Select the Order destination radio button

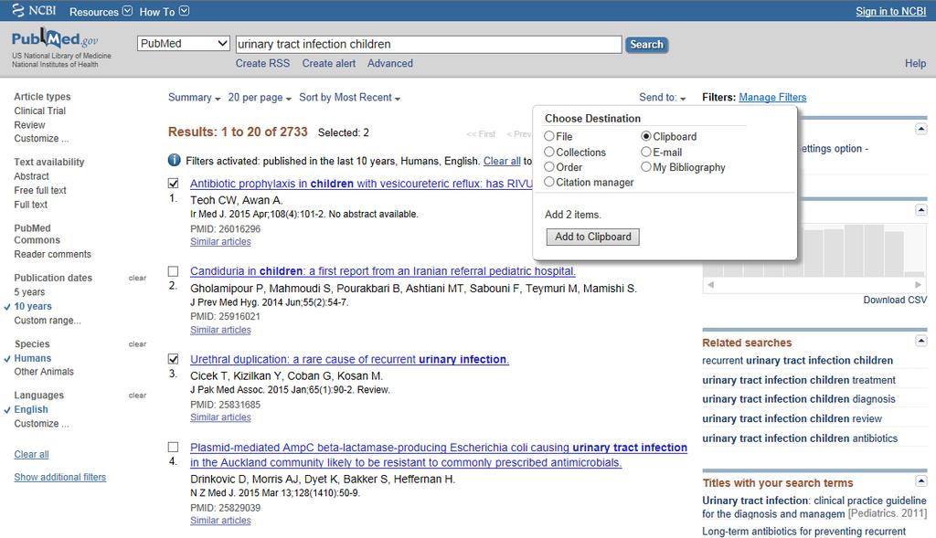click(549, 167)
